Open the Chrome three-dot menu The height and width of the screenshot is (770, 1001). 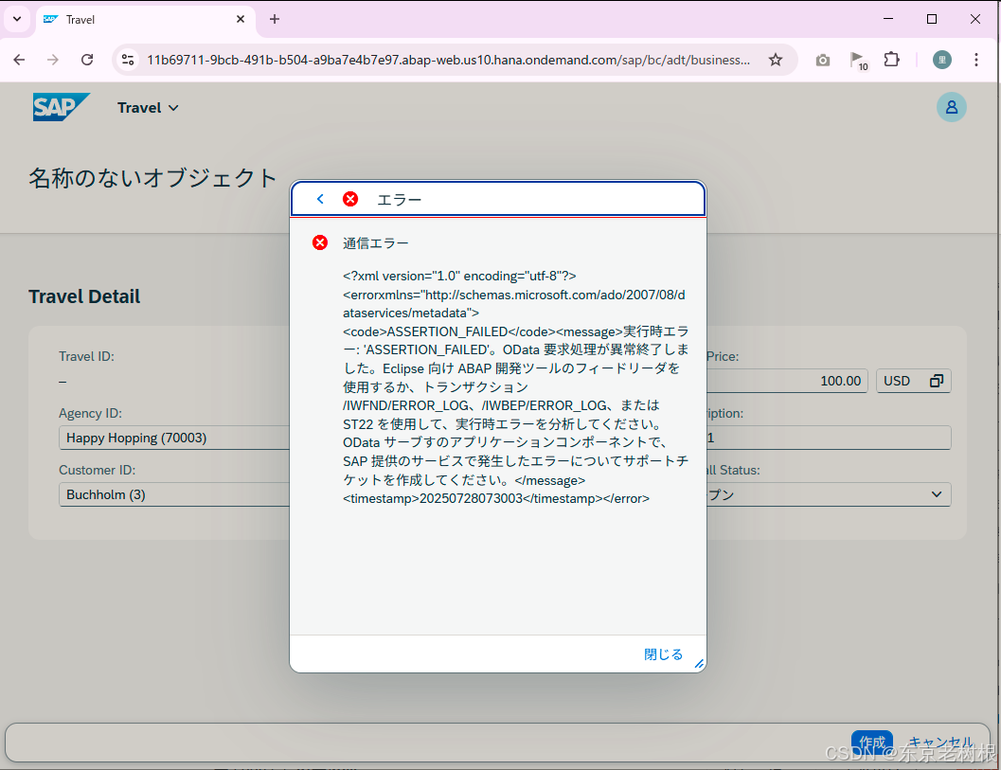point(976,60)
